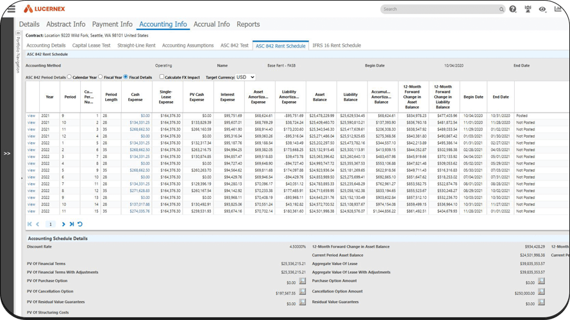The image size is (570, 320).
Task: Open the Accounting Details sub-tab
Action: [x=46, y=45]
